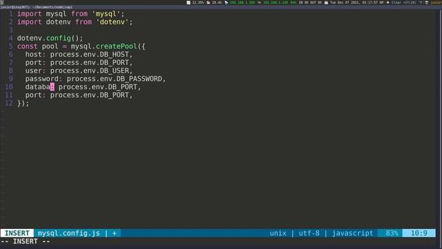Click the 10:9 cursor position indicator
This screenshot has width=442, height=249.
tap(419, 233)
